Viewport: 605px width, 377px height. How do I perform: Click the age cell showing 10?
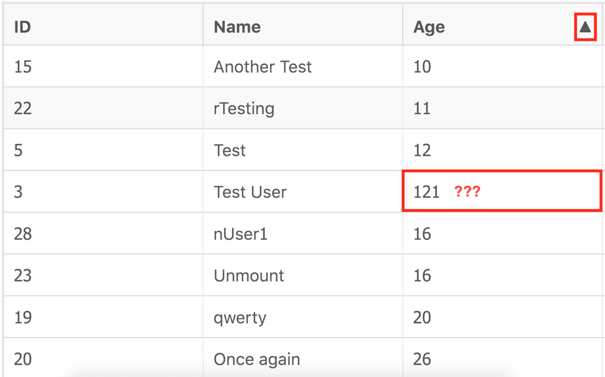pos(503,66)
